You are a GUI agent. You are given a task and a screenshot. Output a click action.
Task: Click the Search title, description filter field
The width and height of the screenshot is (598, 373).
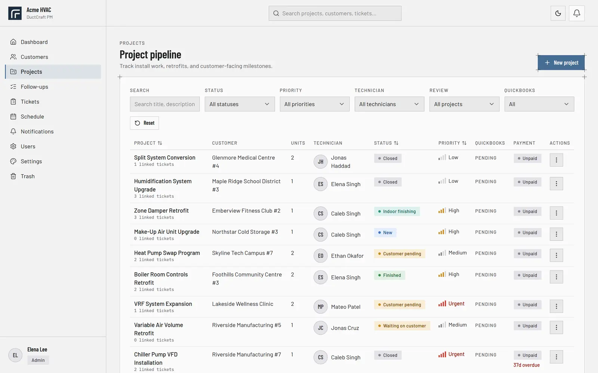[165, 104]
